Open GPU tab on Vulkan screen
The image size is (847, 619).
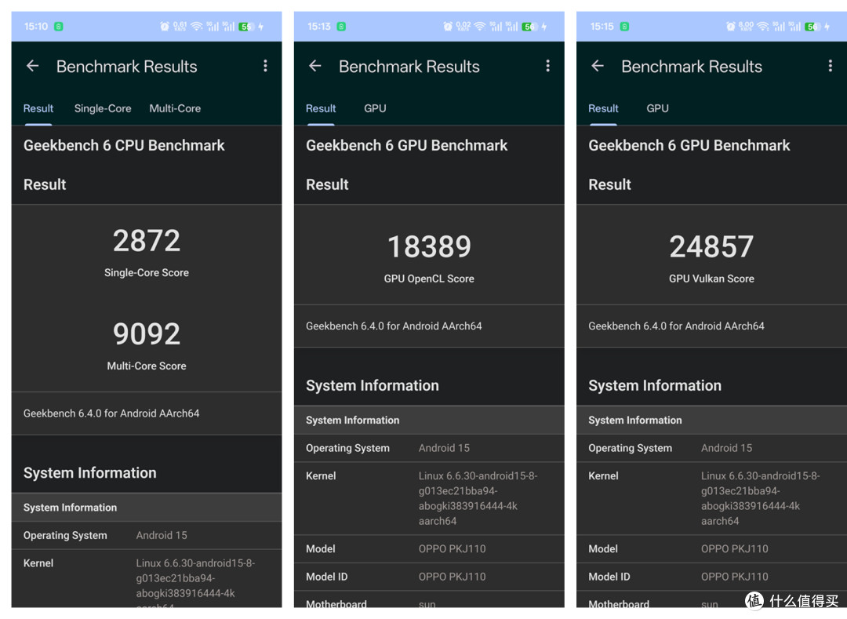click(x=657, y=108)
